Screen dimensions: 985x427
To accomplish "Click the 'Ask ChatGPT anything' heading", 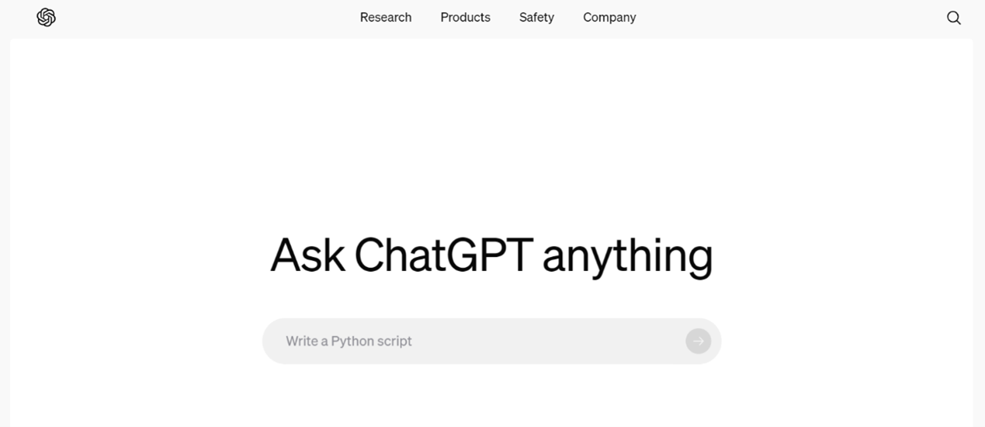I will pyautogui.click(x=491, y=255).
